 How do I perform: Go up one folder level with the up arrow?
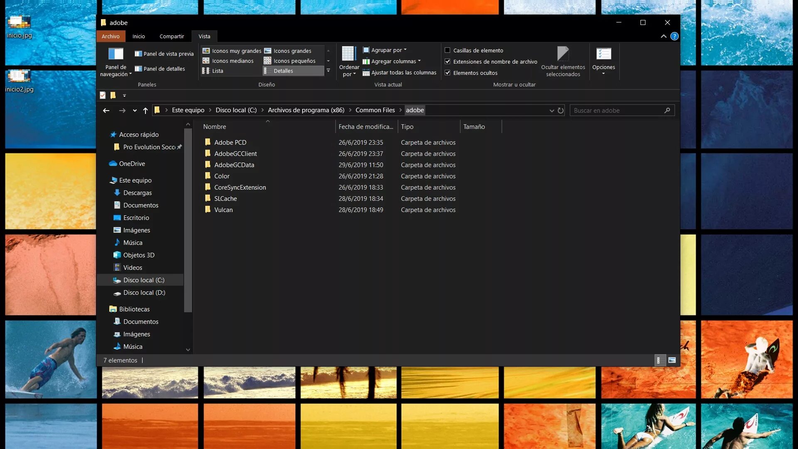tap(145, 111)
